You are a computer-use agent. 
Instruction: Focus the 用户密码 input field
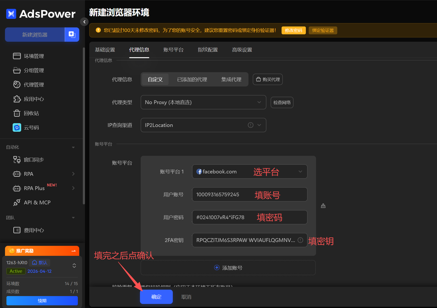point(250,217)
